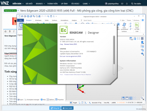Switch to the Solids ribbon tab

pos(47,20)
